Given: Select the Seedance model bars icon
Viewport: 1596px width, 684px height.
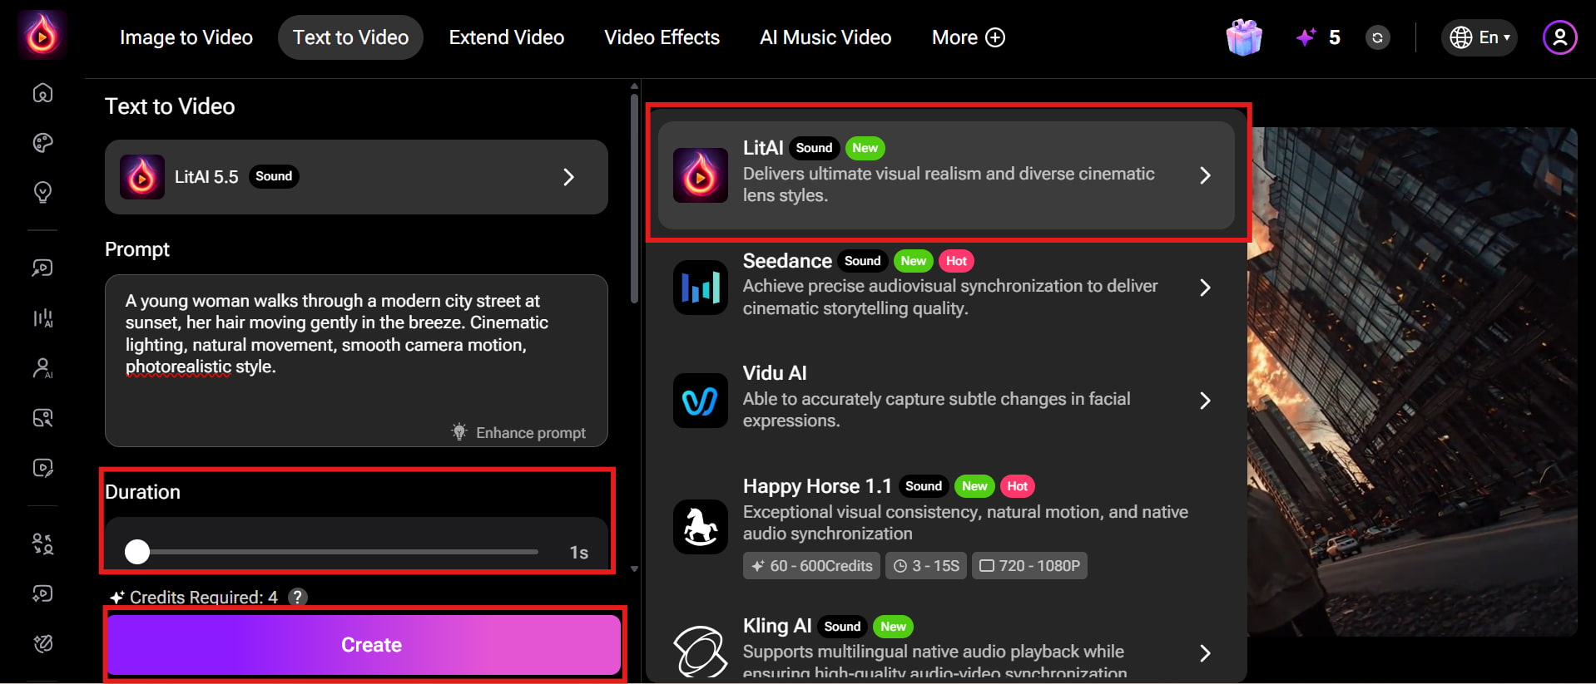Looking at the screenshot, I should [x=700, y=288].
